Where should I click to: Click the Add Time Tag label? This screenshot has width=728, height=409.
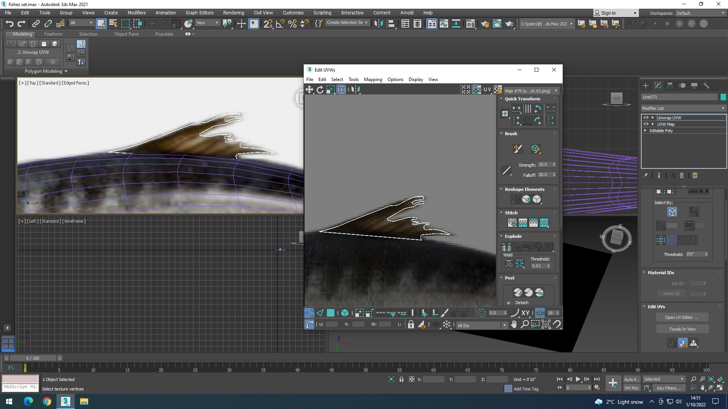[x=526, y=389]
